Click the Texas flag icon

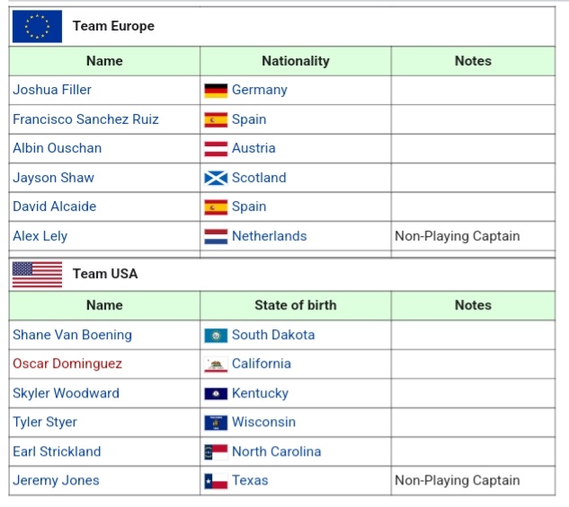coord(216,481)
